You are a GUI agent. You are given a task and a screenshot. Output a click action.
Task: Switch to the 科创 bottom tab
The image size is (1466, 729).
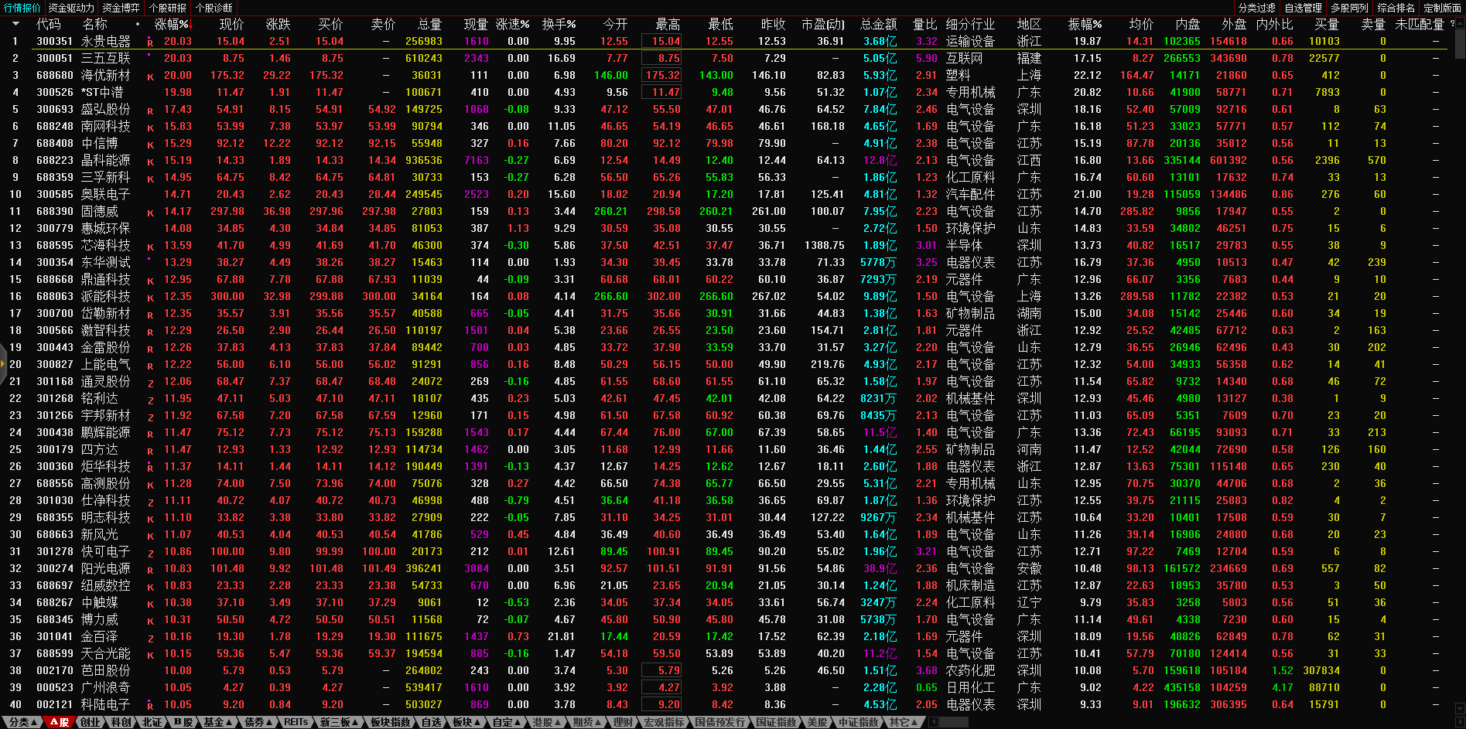point(121,722)
